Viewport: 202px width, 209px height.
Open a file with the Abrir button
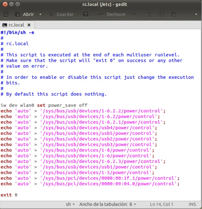(24, 14)
